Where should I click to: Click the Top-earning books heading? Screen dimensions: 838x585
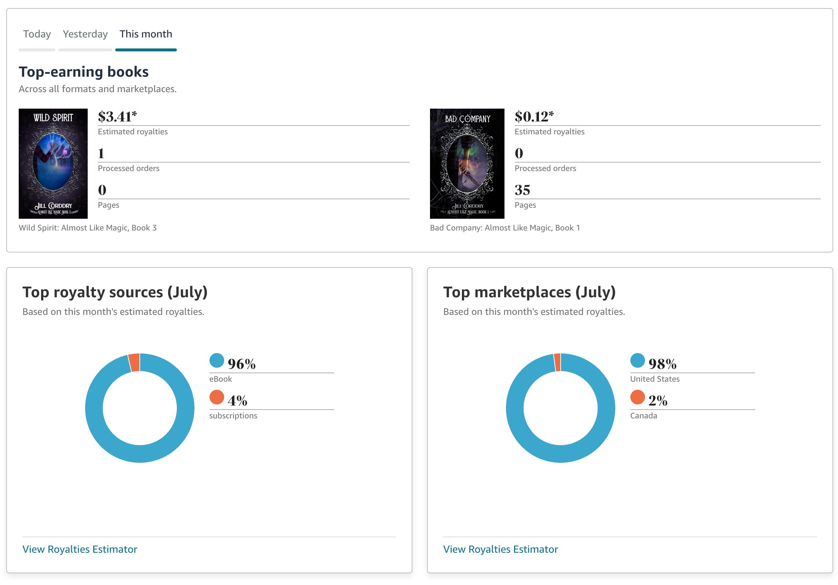[84, 72]
